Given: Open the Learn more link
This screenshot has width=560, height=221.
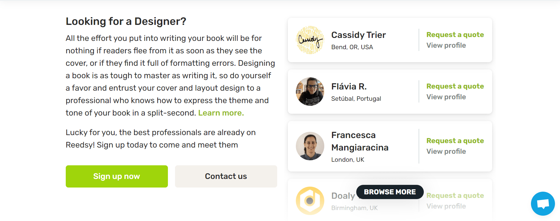Looking at the screenshot, I should tap(221, 113).
